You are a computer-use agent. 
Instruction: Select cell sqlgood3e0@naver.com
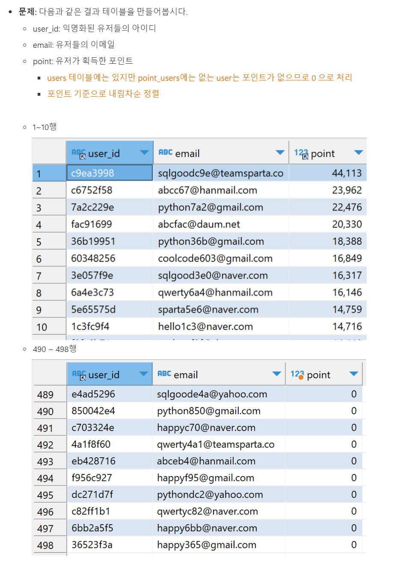pos(221,275)
